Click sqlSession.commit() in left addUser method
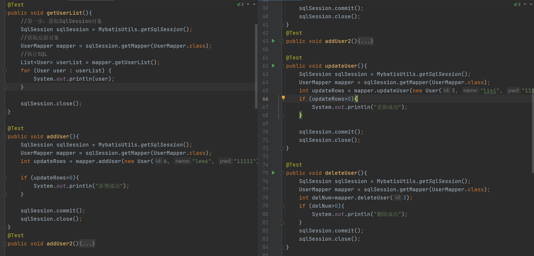 (x=53, y=211)
